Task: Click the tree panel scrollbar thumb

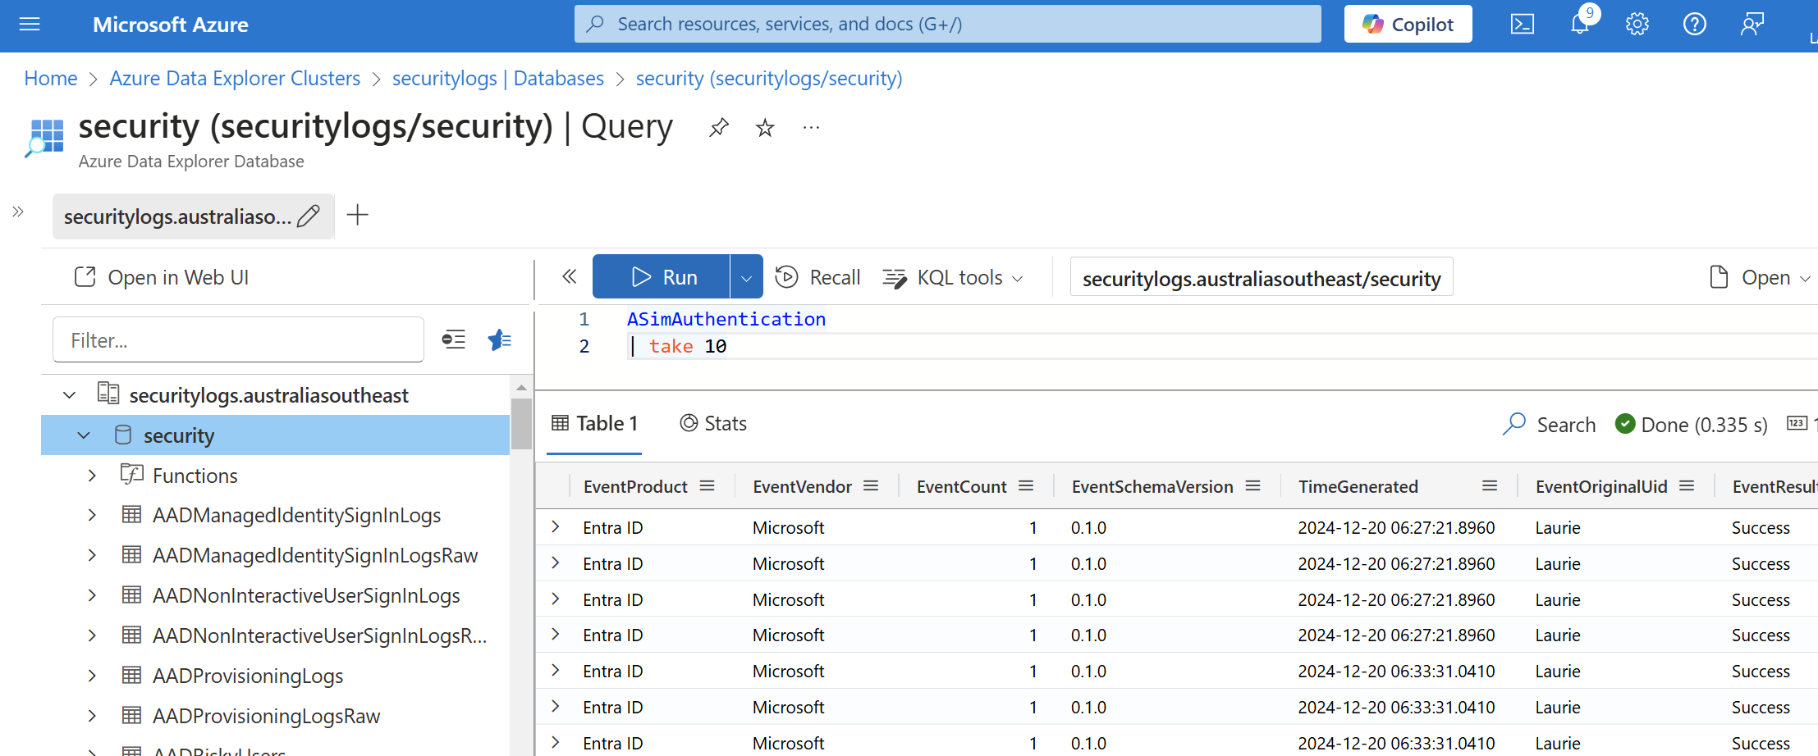Action: [521, 424]
